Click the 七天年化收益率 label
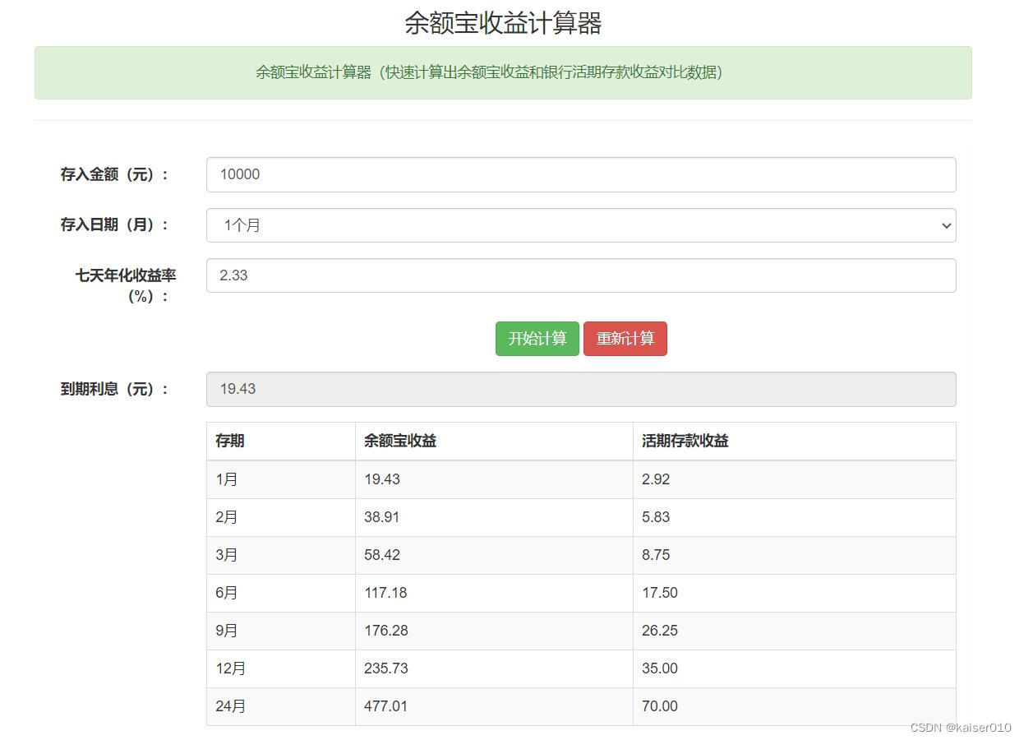 pyautogui.click(x=126, y=285)
